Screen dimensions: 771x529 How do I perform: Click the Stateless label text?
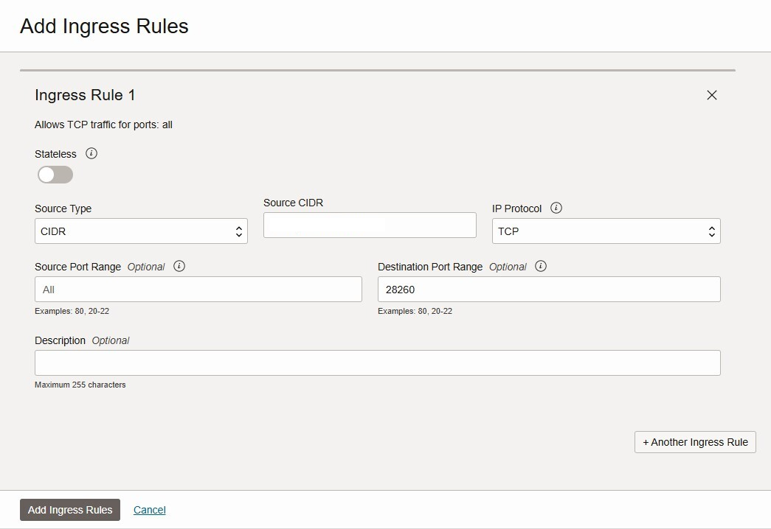point(55,154)
